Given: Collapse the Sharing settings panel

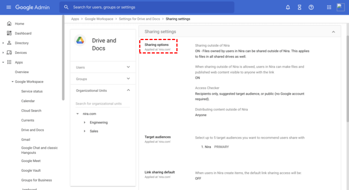Looking at the screenshot, I should pyautogui.click(x=333, y=32).
